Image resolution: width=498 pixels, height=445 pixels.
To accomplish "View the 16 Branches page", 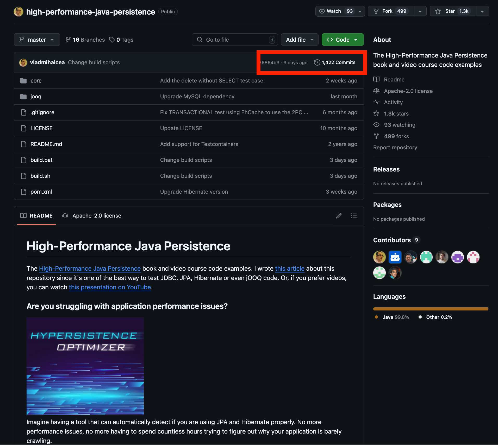I will click(85, 40).
